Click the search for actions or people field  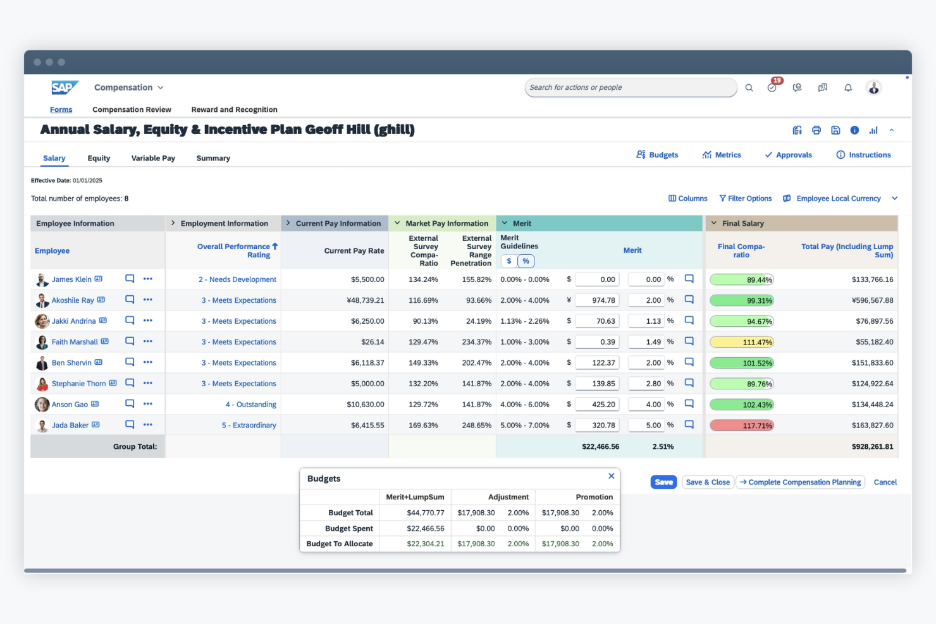tap(631, 87)
